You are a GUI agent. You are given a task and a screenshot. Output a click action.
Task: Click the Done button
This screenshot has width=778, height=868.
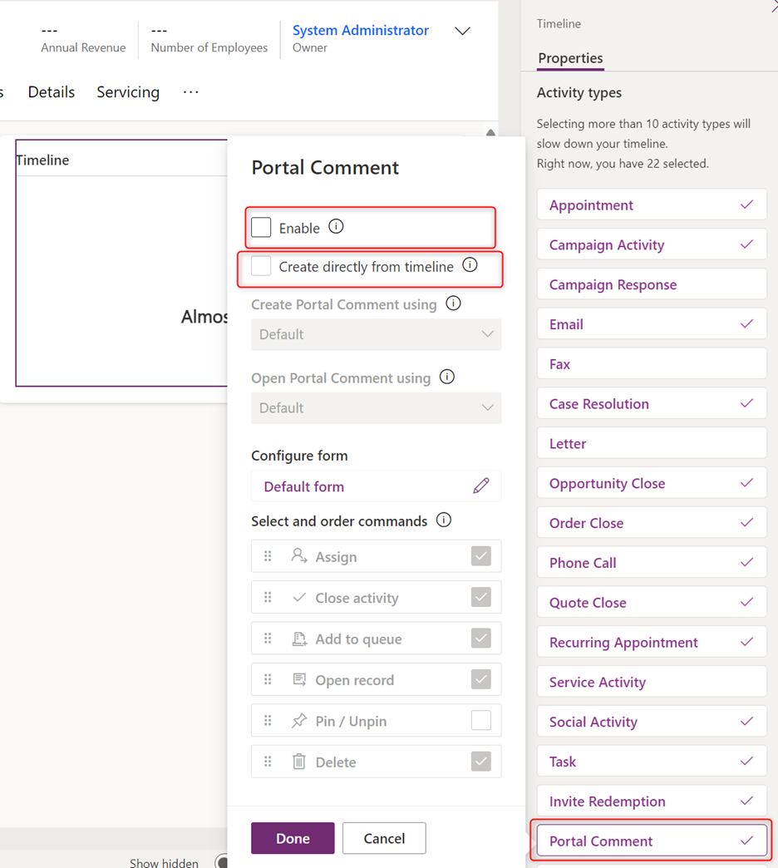tap(293, 838)
